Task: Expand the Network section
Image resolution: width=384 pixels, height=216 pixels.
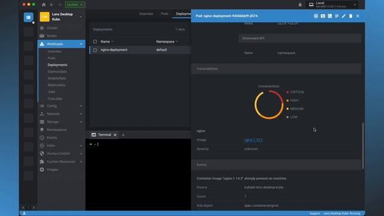Action: pyautogui.click(x=81, y=114)
